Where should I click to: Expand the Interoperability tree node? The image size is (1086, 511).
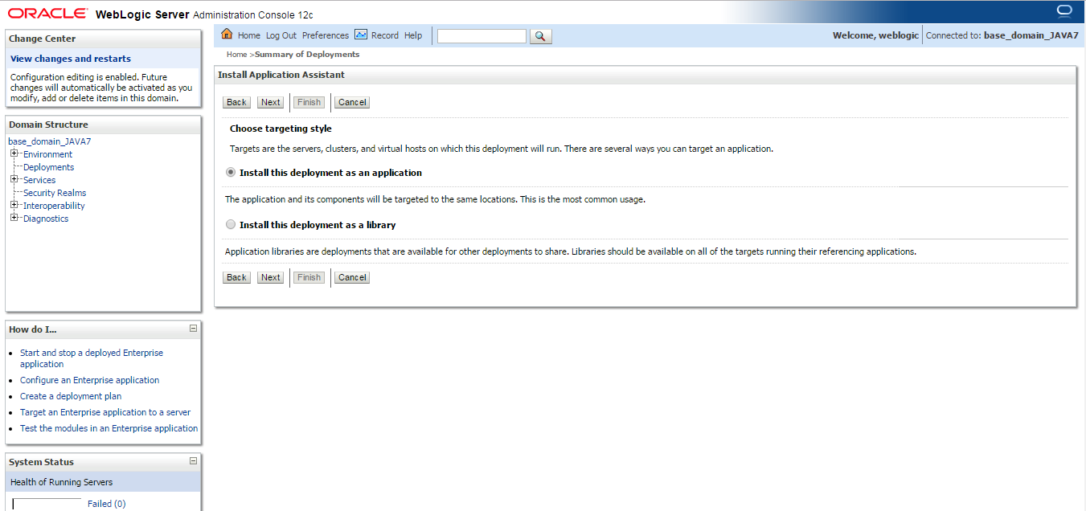[14, 205]
